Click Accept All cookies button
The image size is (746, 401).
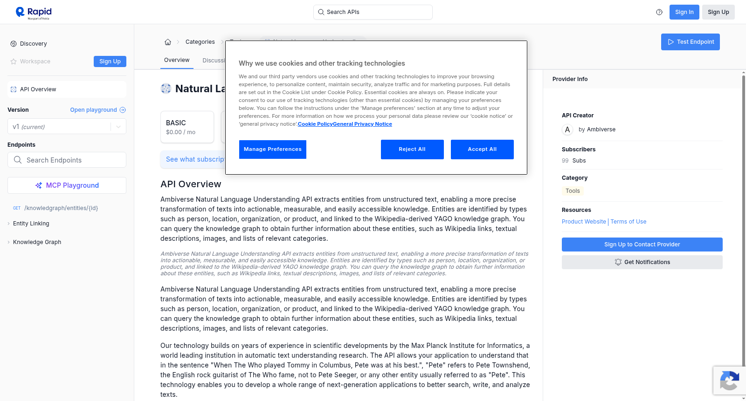point(482,150)
